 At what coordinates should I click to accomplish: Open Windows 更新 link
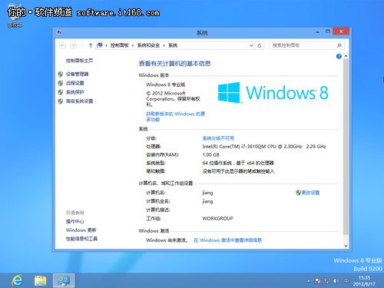pyautogui.click(x=81, y=230)
